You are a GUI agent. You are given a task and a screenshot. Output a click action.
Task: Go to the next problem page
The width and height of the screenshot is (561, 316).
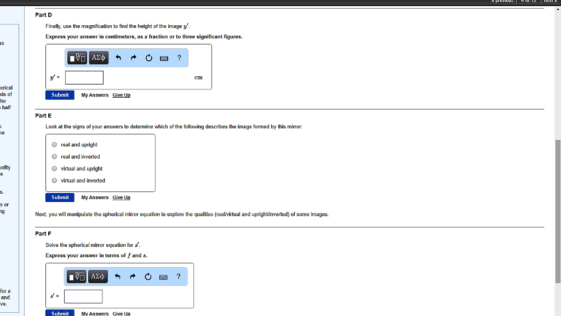pyautogui.click(x=549, y=1)
